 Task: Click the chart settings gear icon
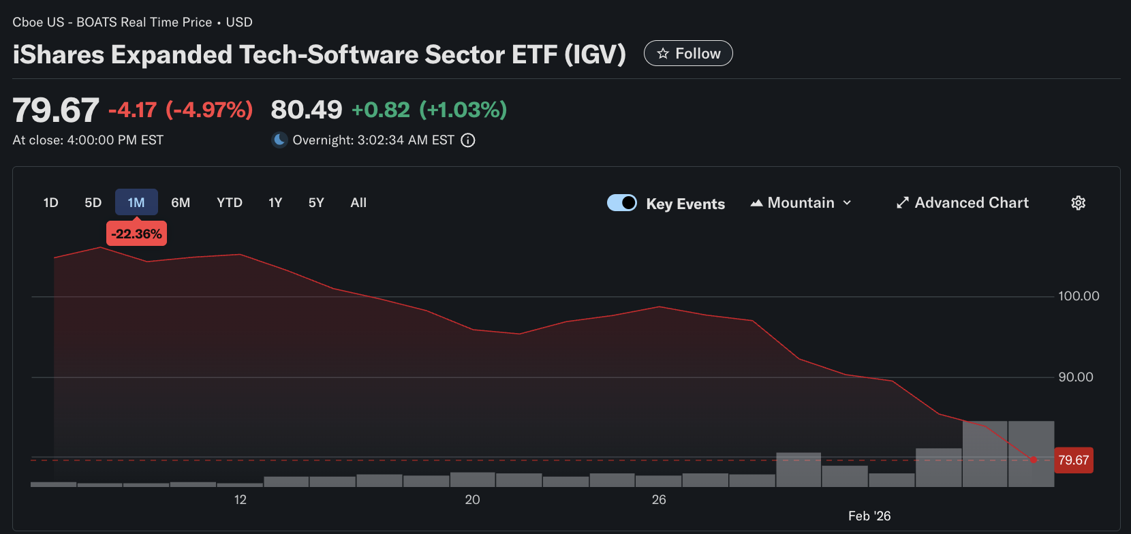pyautogui.click(x=1078, y=203)
